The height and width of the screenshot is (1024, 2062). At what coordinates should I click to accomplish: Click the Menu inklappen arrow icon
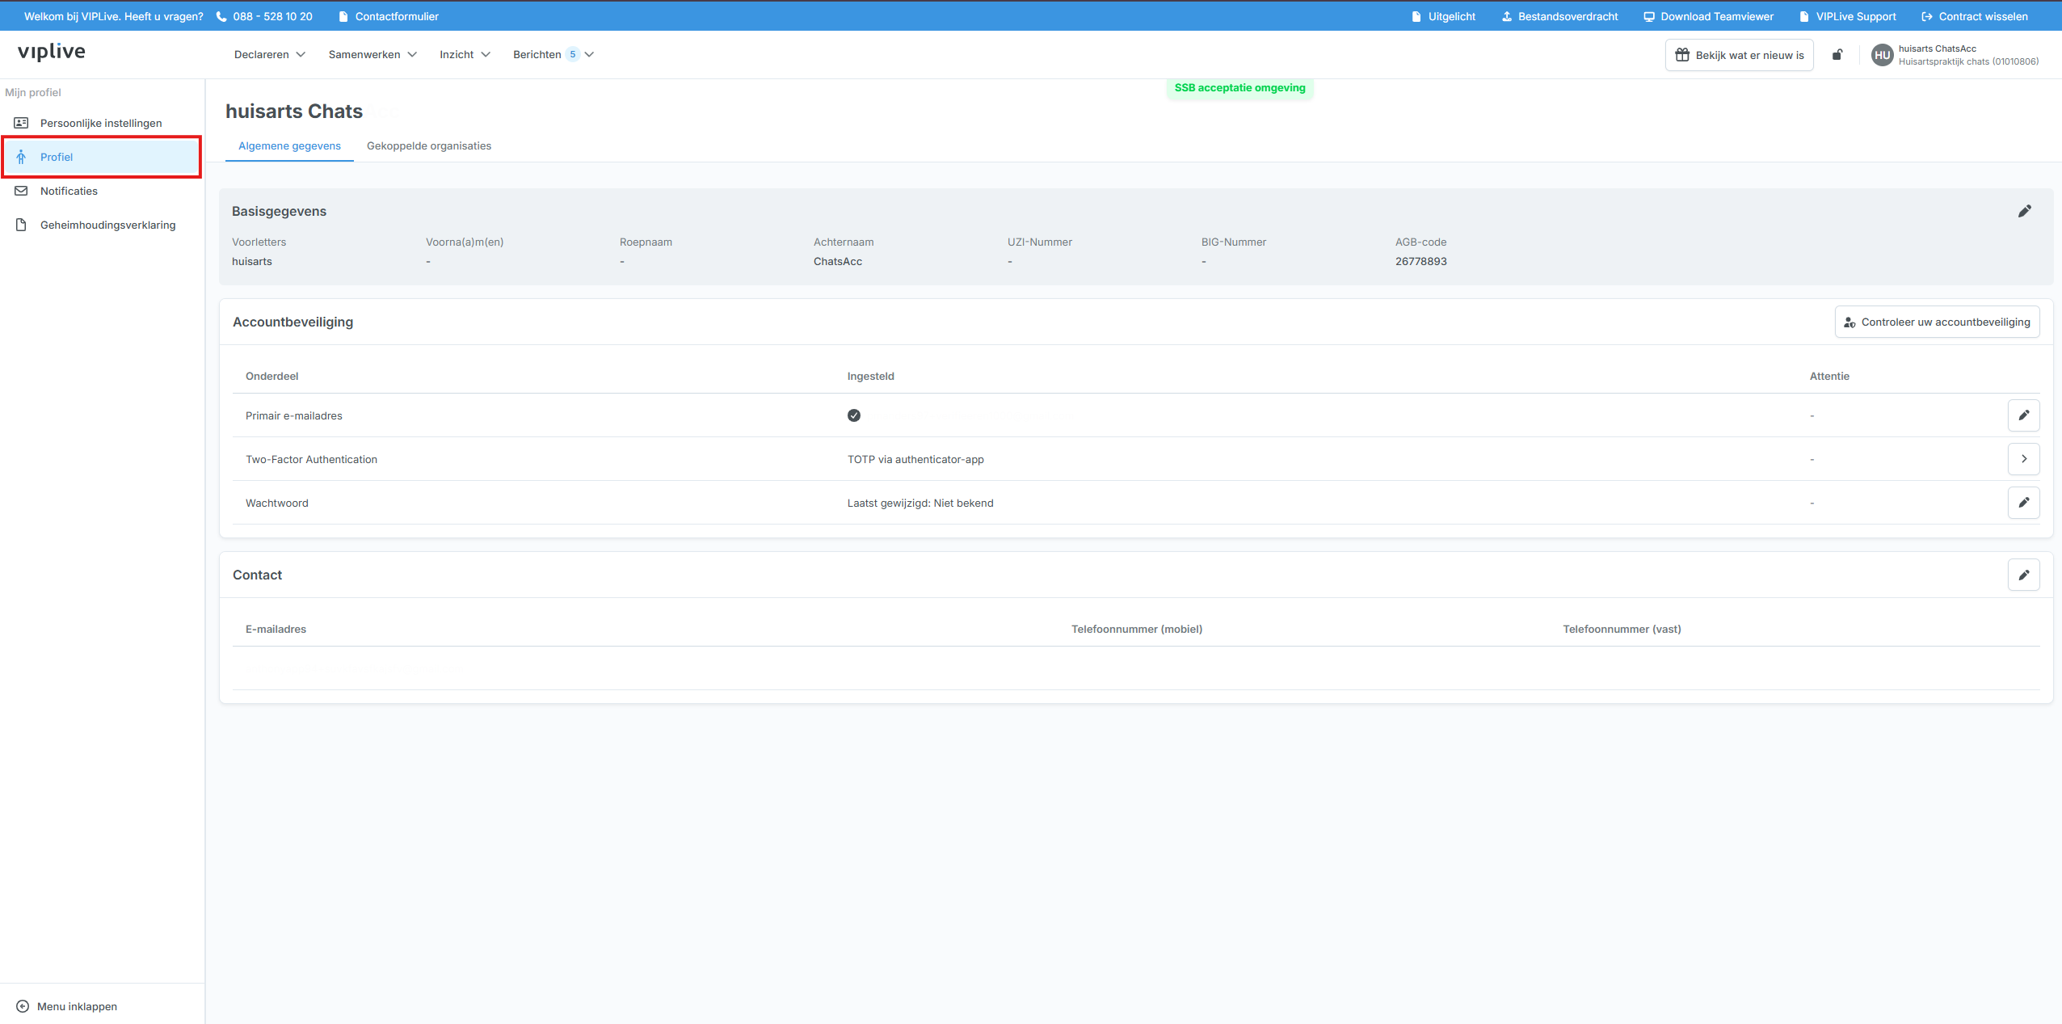(x=23, y=1006)
